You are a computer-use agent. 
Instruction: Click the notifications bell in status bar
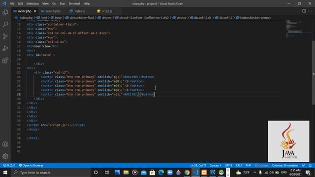tap(310, 165)
